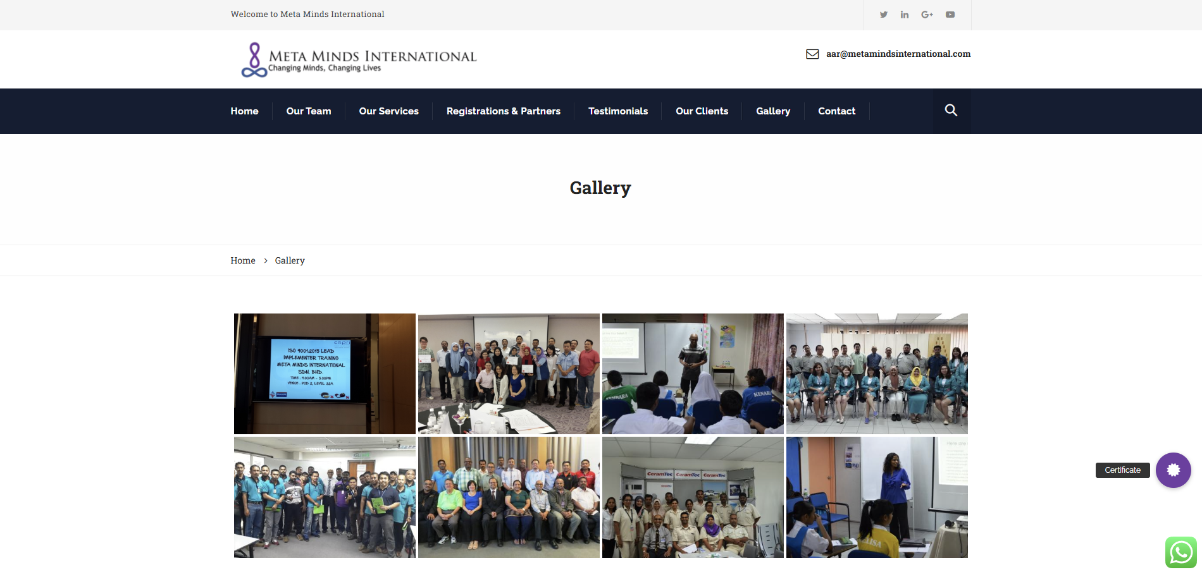This screenshot has width=1202, height=572.
Task: Open the Google Plus icon
Action: 927,15
